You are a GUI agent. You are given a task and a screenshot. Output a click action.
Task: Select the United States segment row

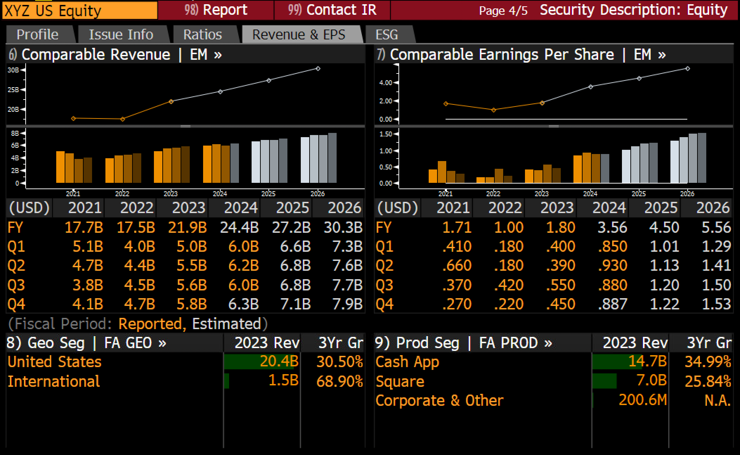[x=185, y=362]
